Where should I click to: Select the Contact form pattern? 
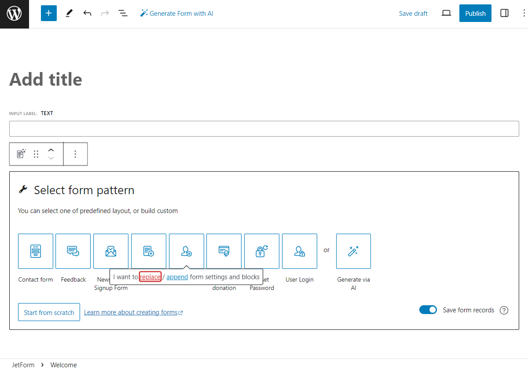click(x=36, y=251)
